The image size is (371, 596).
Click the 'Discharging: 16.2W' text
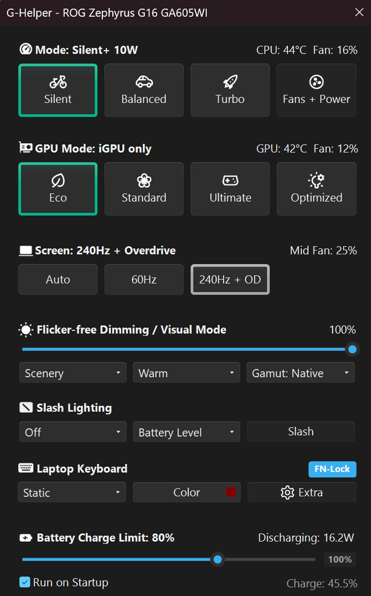point(306,538)
